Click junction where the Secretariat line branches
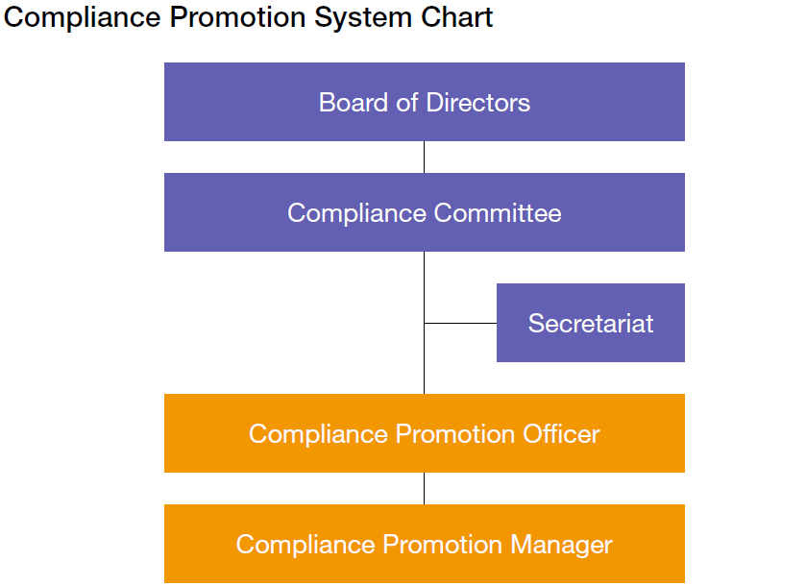The height and width of the screenshot is (586, 806). tap(424, 324)
